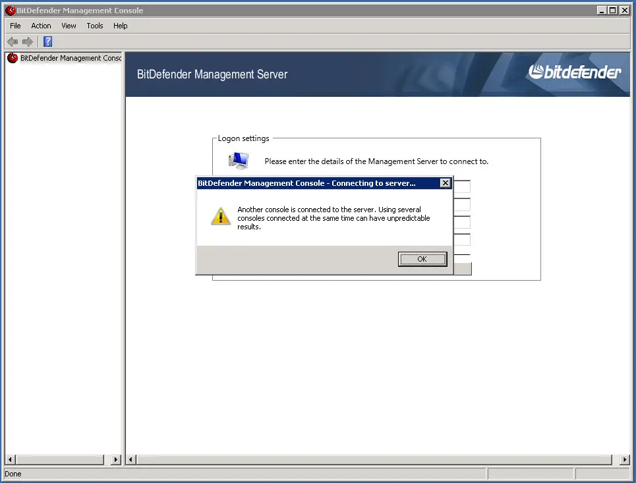Image resolution: width=636 pixels, height=483 pixels.
Task: Click the computer icon in Logon settings
Action: click(x=239, y=161)
